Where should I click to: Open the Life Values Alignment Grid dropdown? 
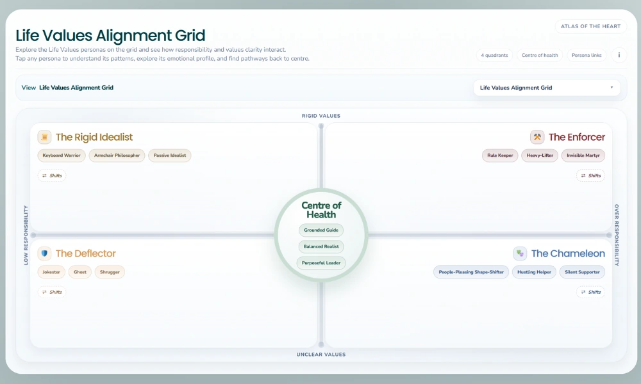click(x=546, y=88)
